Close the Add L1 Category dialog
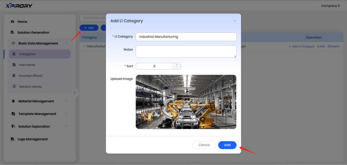This screenshot has width=347, height=165. click(235, 21)
